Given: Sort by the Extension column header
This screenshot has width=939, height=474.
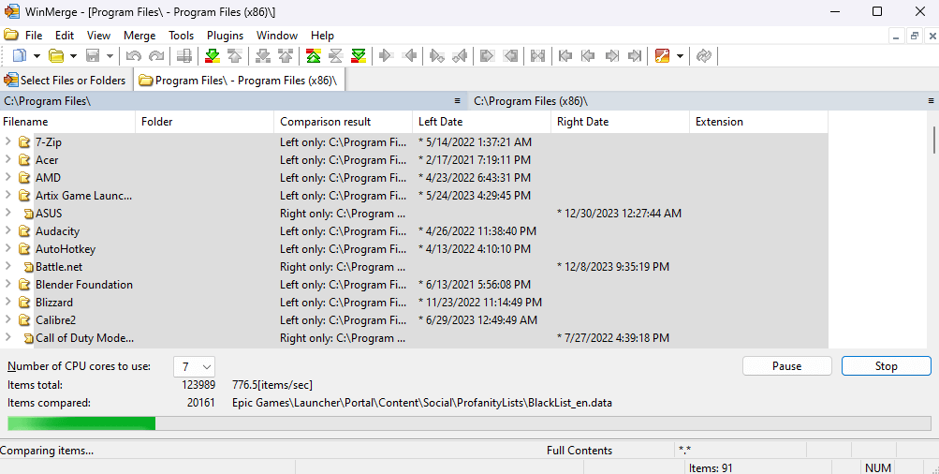Looking at the screenshot, I should click(x=758, y=122).
